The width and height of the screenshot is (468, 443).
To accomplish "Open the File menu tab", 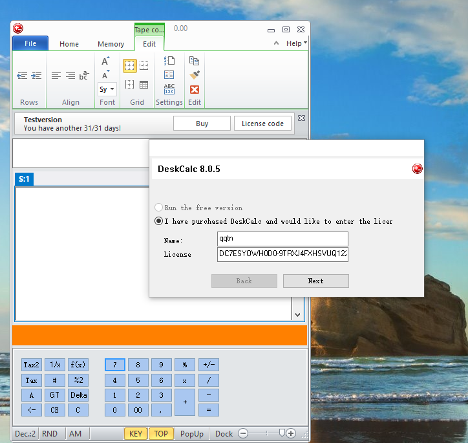I will (30, 44).
